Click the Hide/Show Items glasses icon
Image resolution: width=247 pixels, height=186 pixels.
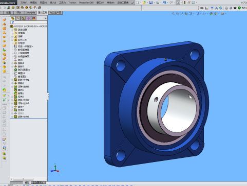[204, 14]
